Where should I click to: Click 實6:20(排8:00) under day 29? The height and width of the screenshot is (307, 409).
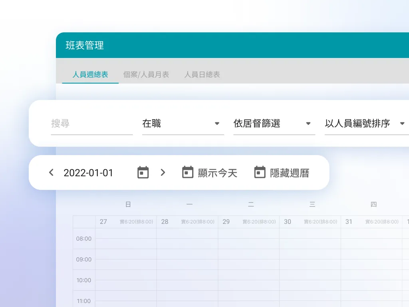[x=259, y=221]
